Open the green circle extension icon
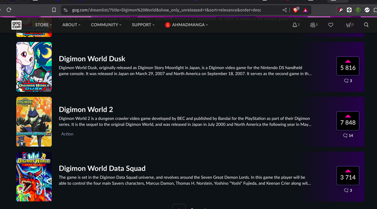 coord(358,10)
